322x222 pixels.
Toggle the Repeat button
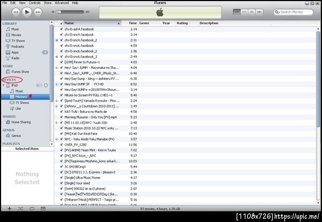32,209
